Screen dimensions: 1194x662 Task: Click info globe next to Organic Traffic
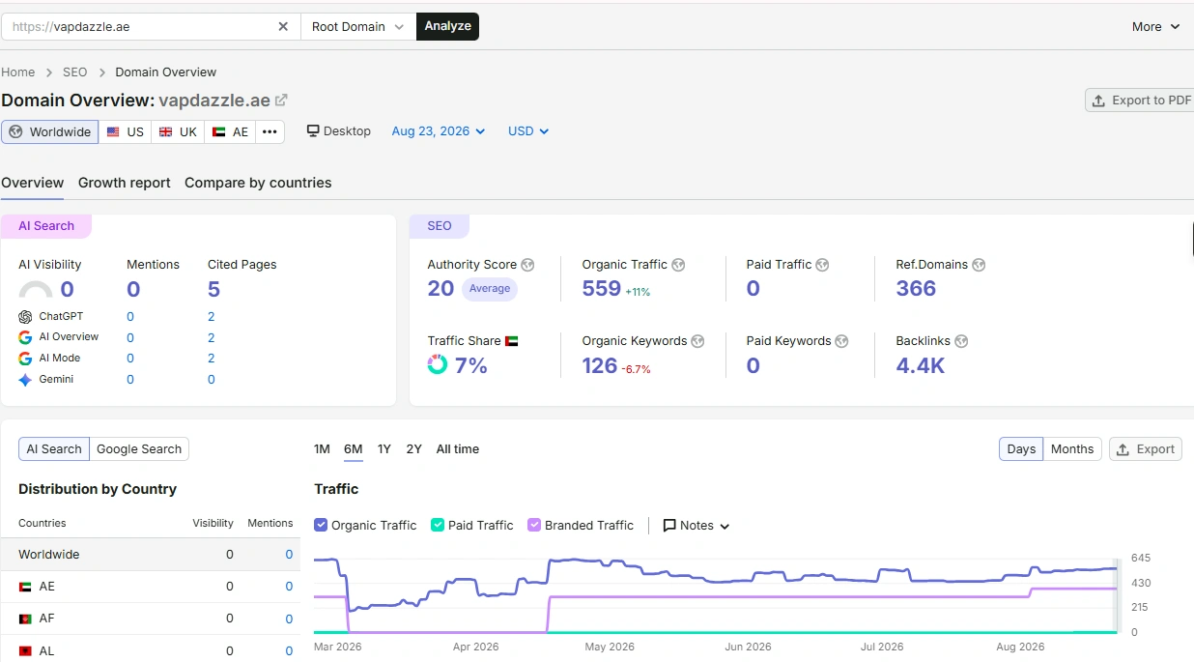point(678,265)
